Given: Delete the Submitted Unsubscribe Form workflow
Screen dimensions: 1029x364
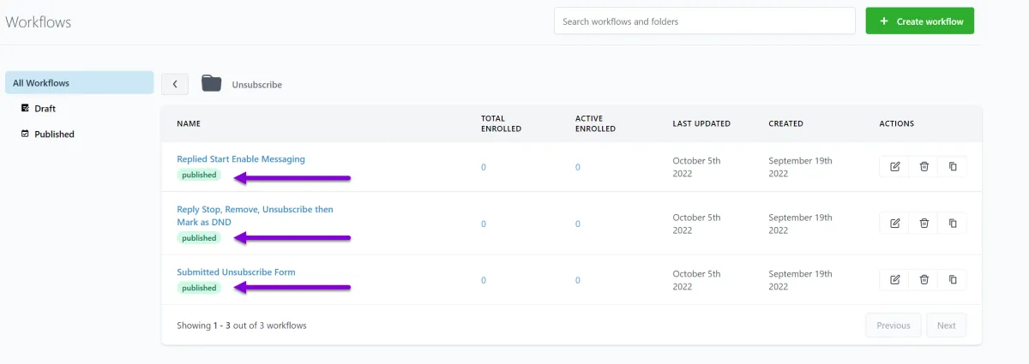Looking at the screenshot, I should 924,279.
